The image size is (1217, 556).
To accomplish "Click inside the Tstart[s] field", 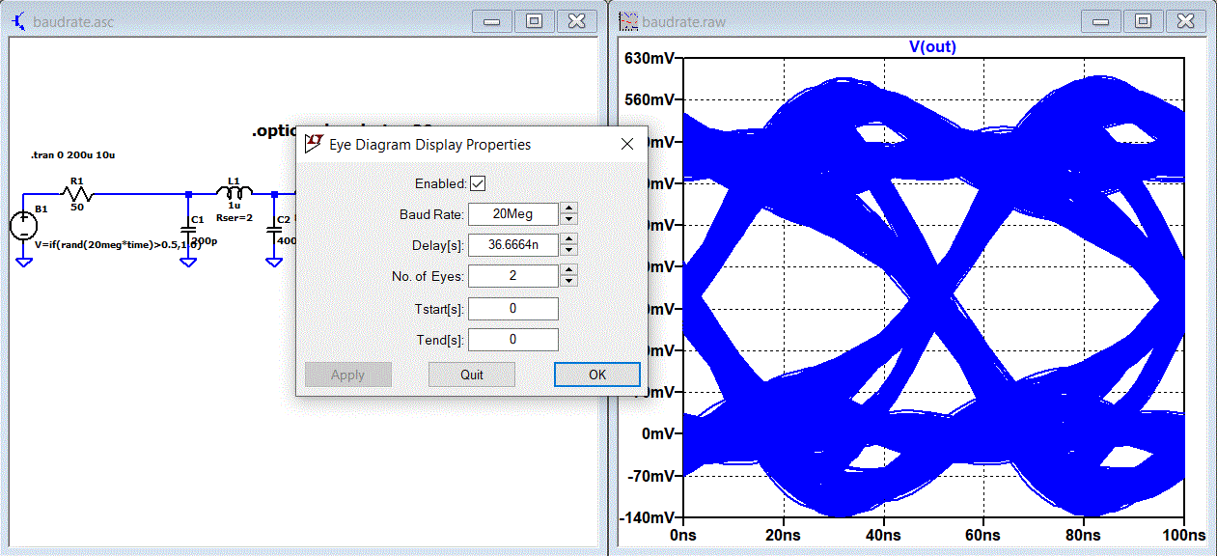I will (513, 309).
